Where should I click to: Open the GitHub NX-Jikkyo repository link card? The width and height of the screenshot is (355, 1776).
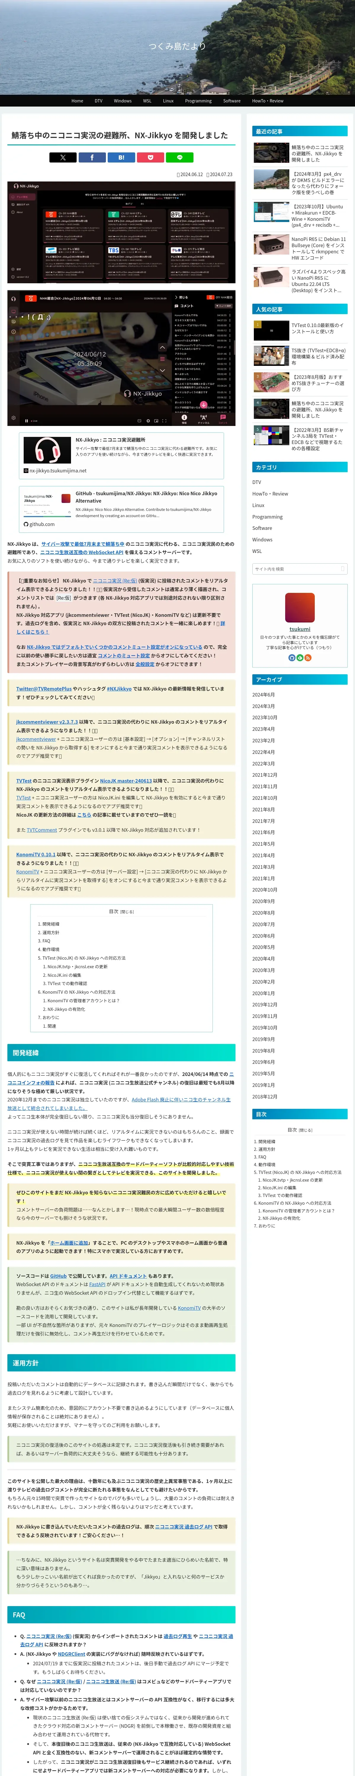121,509
